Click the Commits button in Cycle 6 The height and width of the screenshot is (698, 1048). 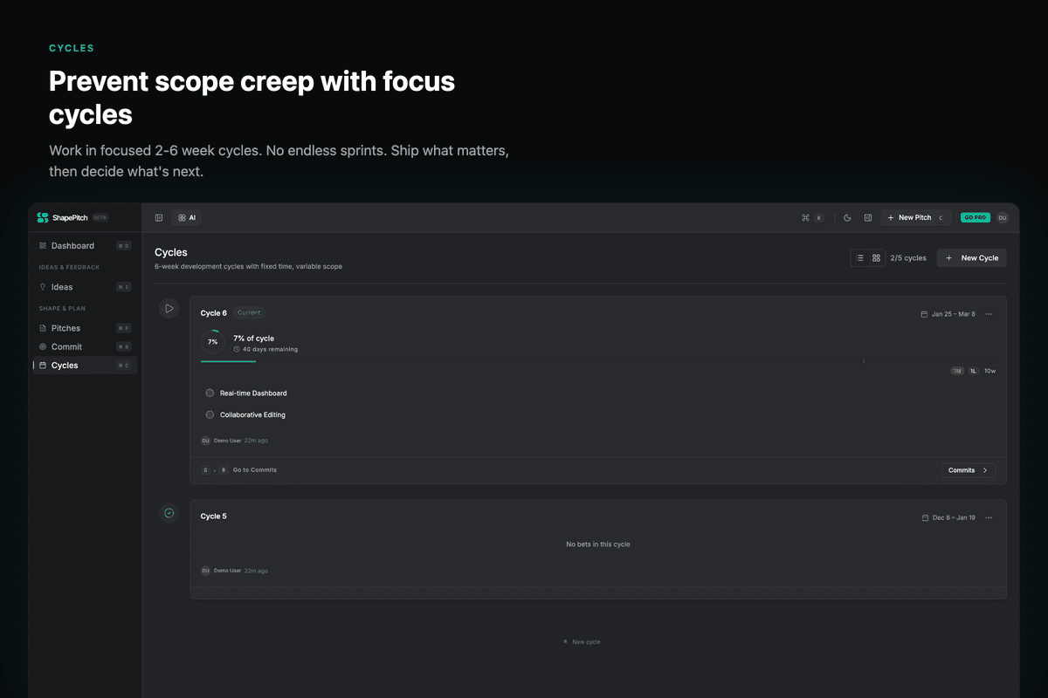pyautogui.click(x=968, y=470)
